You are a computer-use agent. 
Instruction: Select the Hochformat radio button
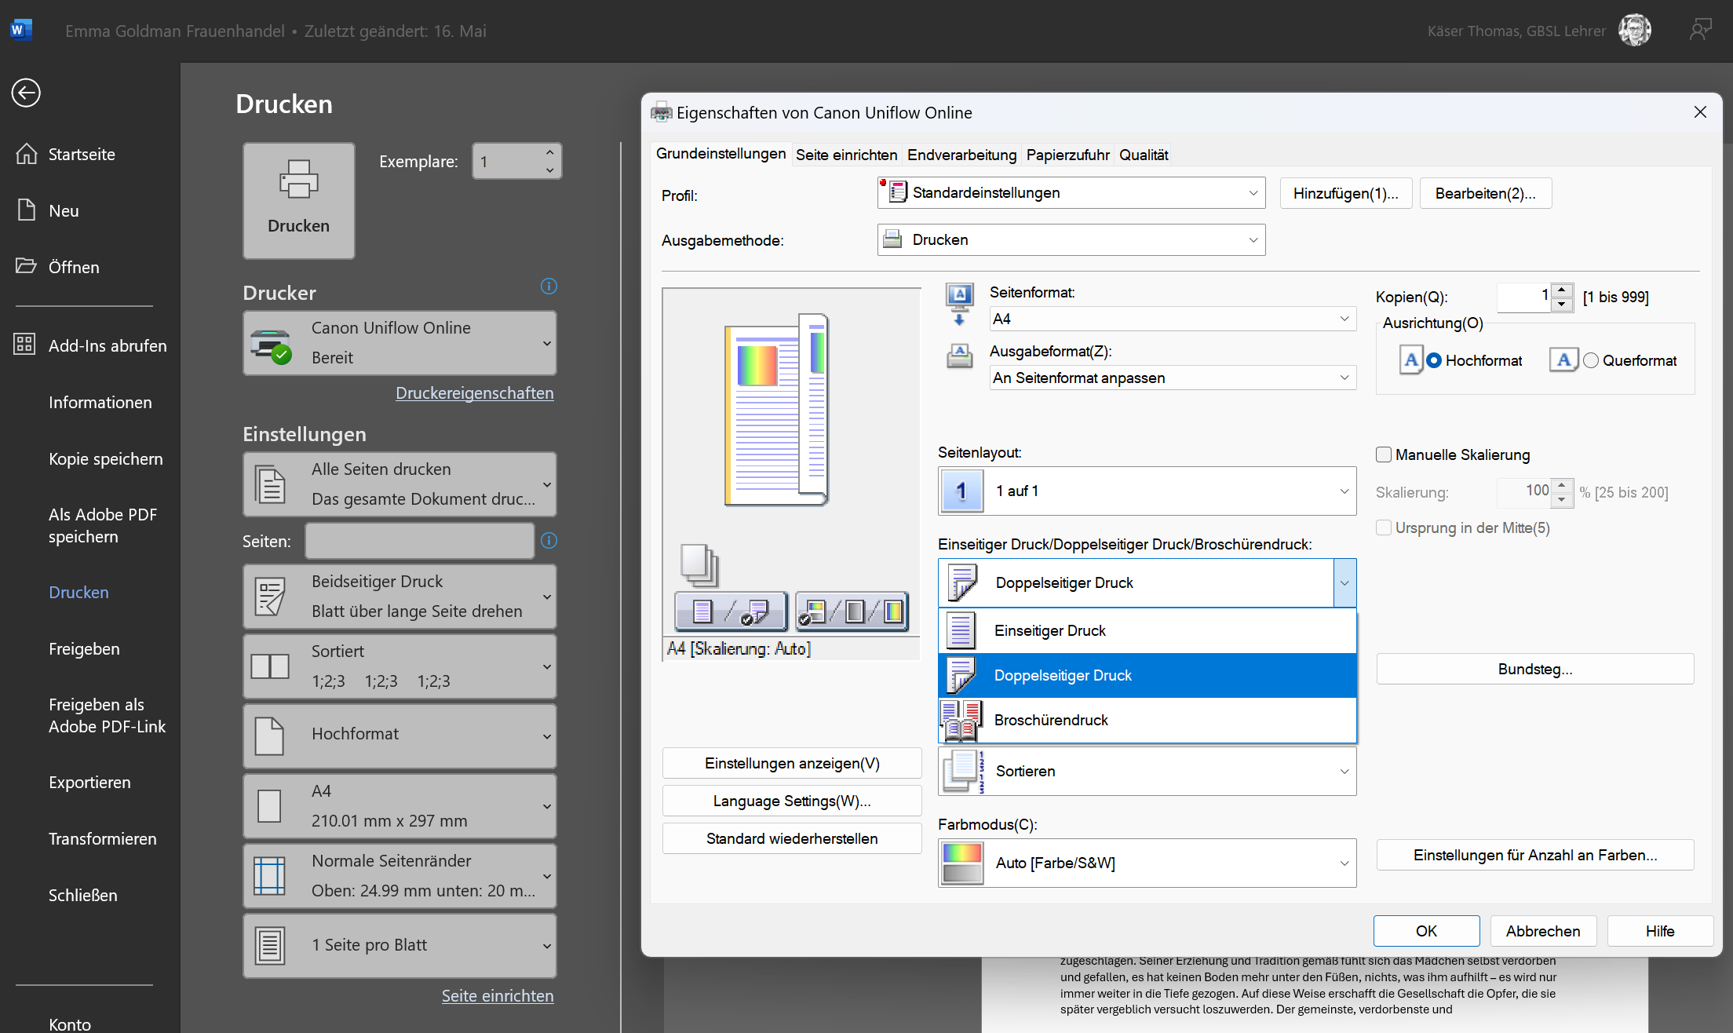click(1434, 360)
